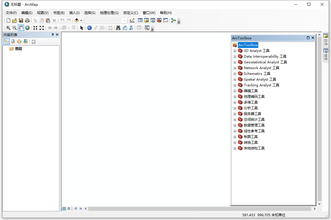Image resolution: width=331 pixels, height=220 pixels.
Task: Click List By Selection button
Action: click(x=26, y=42)
